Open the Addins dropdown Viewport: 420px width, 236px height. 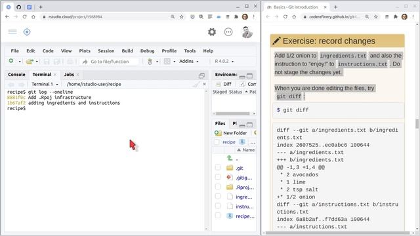pos(189,61)
